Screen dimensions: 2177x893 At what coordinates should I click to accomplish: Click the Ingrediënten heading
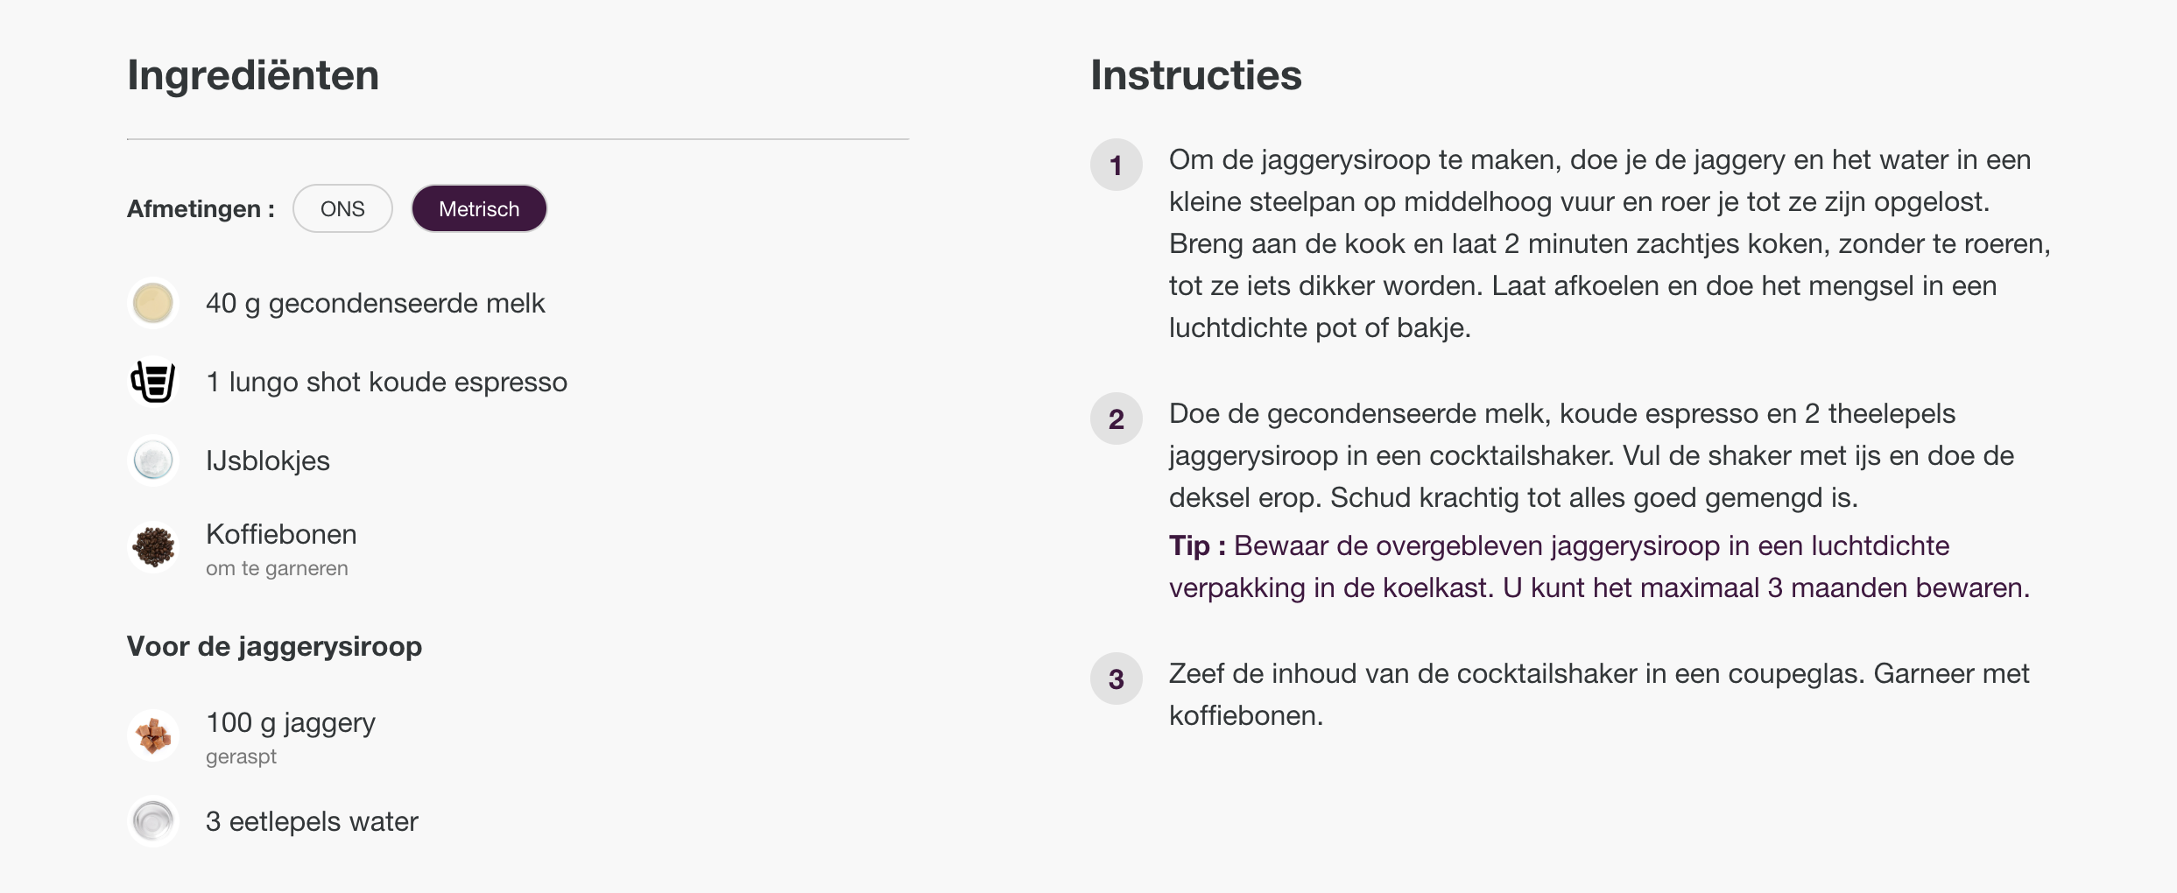coord(253,75)
